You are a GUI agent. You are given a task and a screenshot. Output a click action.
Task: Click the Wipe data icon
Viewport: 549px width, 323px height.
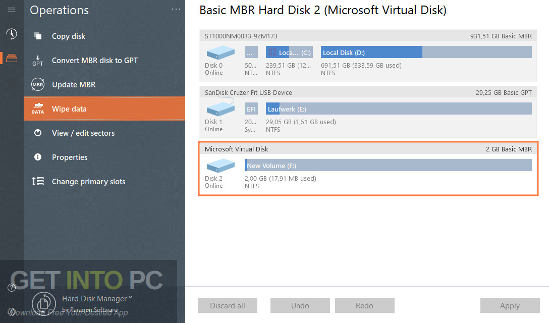[x=38, y=109]
